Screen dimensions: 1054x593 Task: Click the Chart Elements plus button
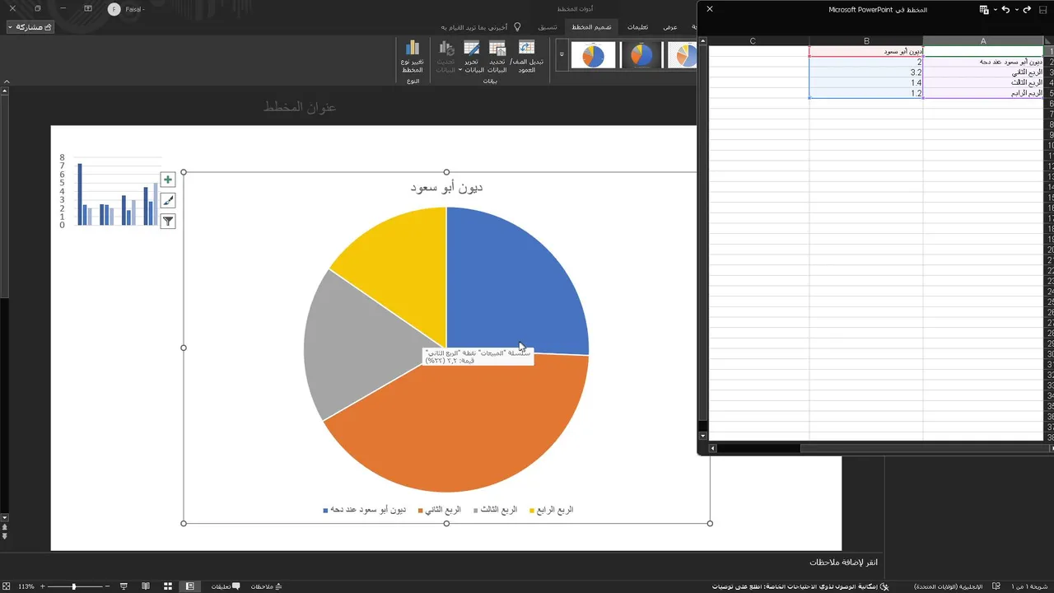(x=168, y=180)
